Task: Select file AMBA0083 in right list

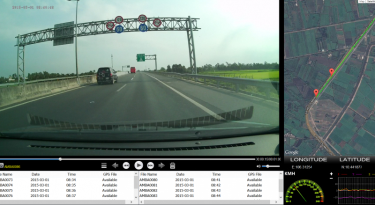Action: [x=148, y=195]
